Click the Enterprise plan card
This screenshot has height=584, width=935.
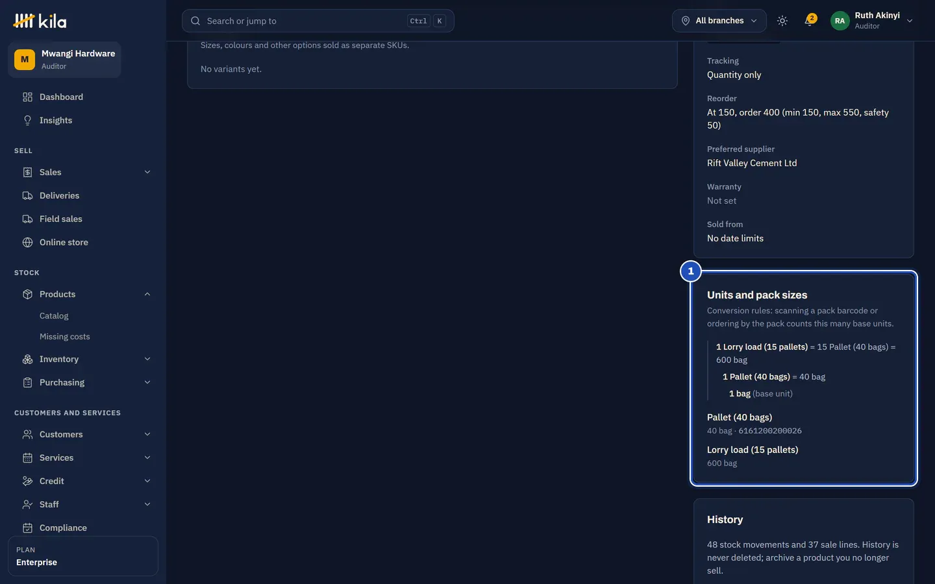click(83, 556)
